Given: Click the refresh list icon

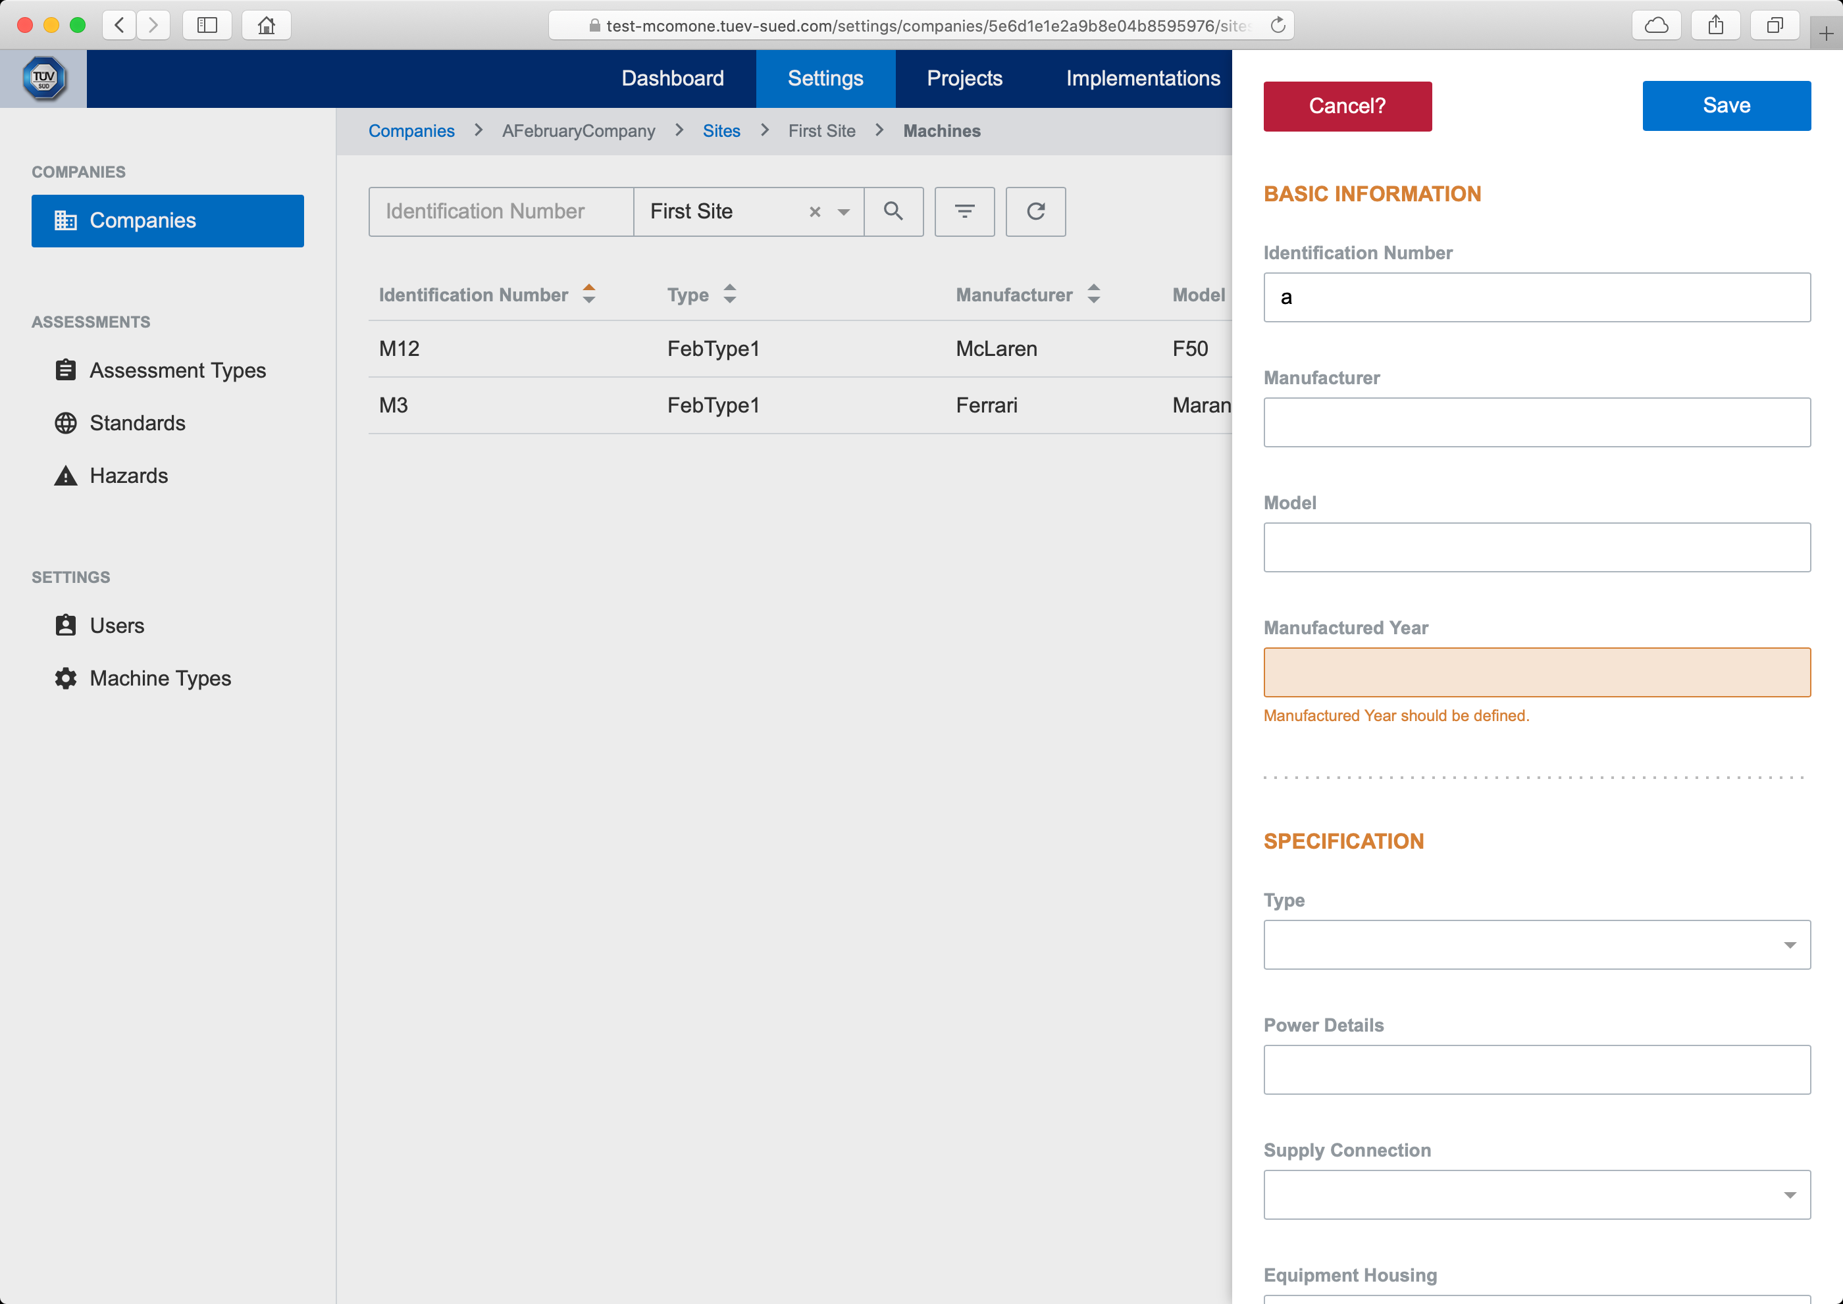Looking at the screenshot, I should click(x=1035, y=211).
